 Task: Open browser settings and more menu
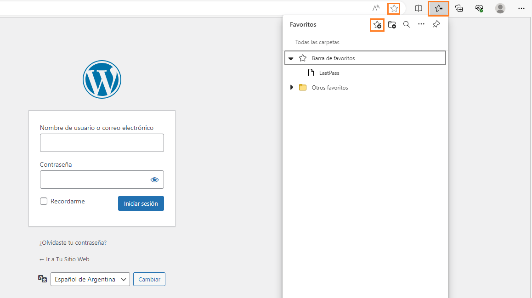(x=521, y=8)
